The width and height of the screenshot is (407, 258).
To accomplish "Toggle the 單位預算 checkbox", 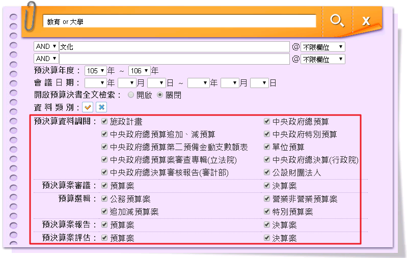I will [x=267, y=147].
